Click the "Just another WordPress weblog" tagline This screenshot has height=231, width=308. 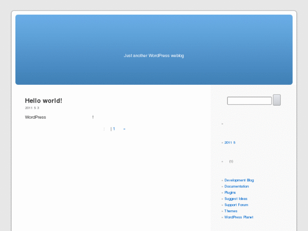154,56
